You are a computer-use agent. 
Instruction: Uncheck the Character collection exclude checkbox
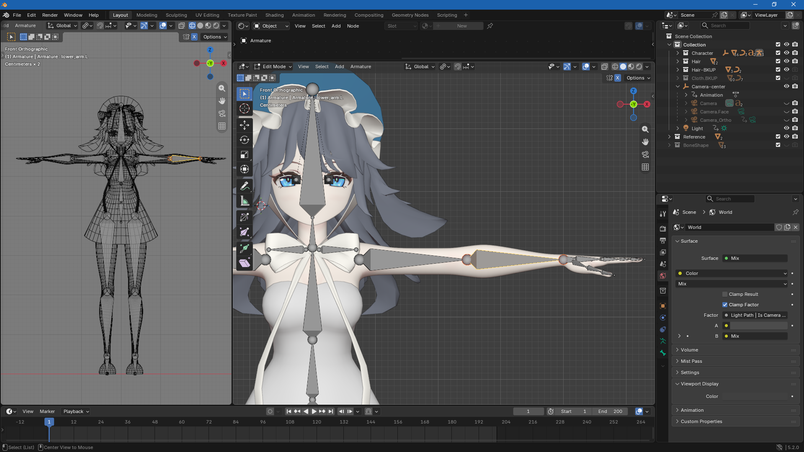coord(778,53)
